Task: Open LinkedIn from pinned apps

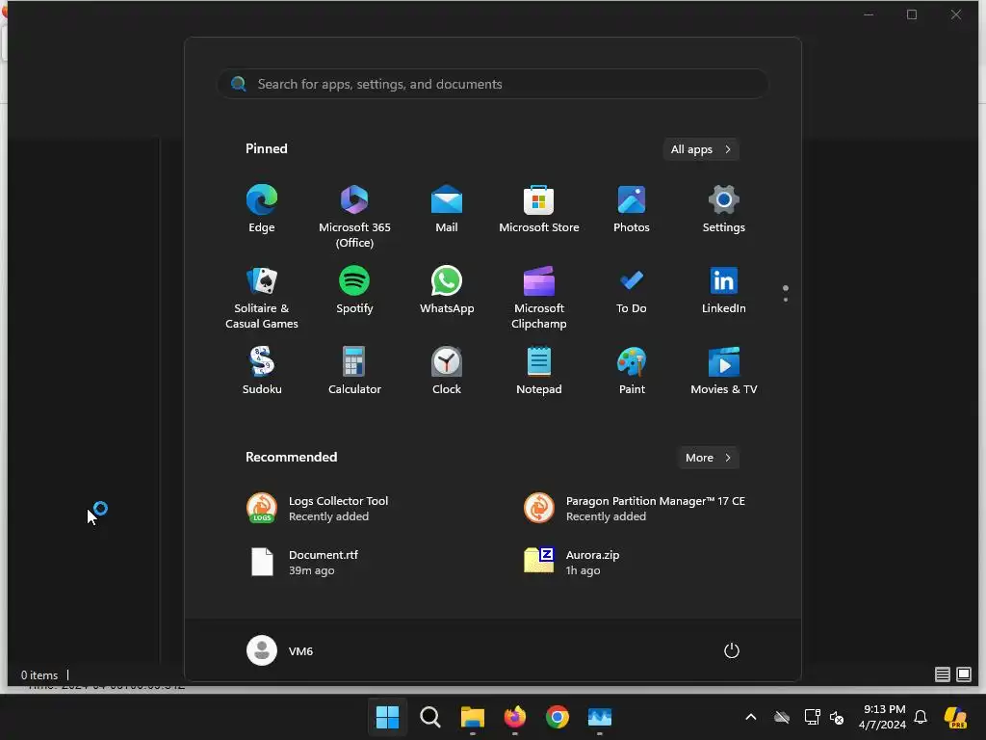Action: [x=724, y=289]
